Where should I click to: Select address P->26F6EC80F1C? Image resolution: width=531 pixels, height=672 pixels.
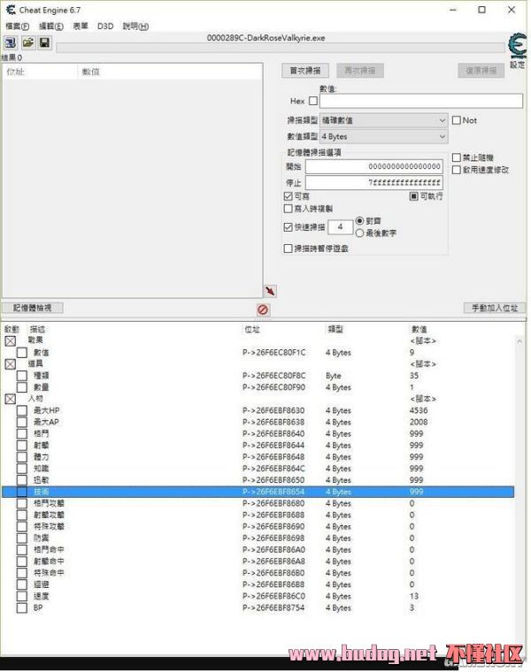[274, 353]
